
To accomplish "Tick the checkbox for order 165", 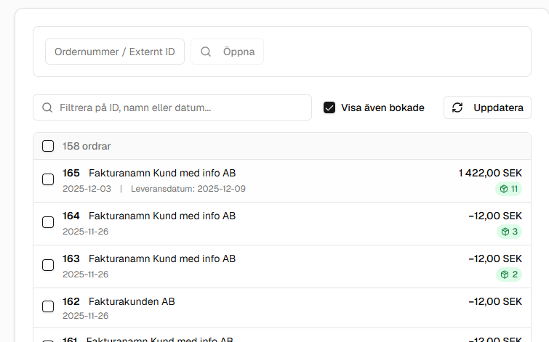I will tap(48, 179).
